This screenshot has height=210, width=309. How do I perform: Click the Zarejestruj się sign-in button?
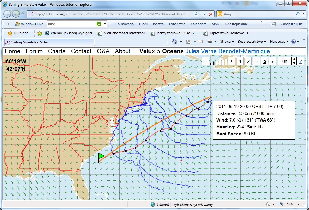coord(292,24)
